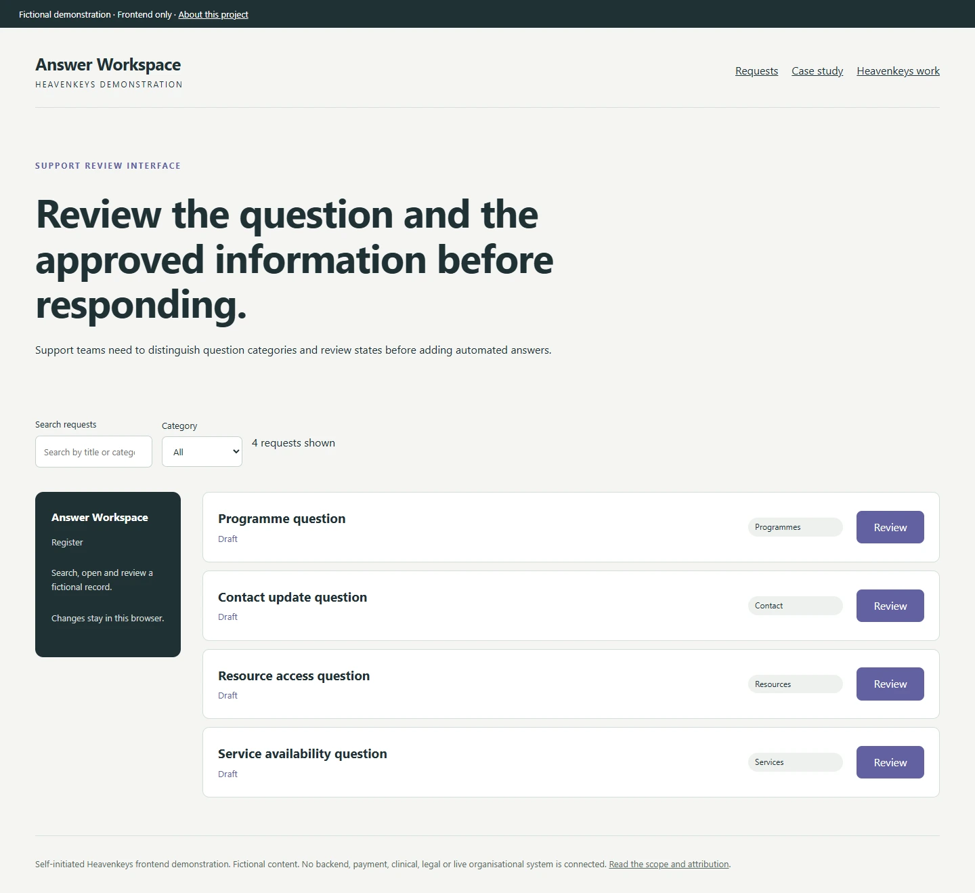The image size is (975, 893).
Task: Review the Service availability question request
Action: (x=890, y=762)
